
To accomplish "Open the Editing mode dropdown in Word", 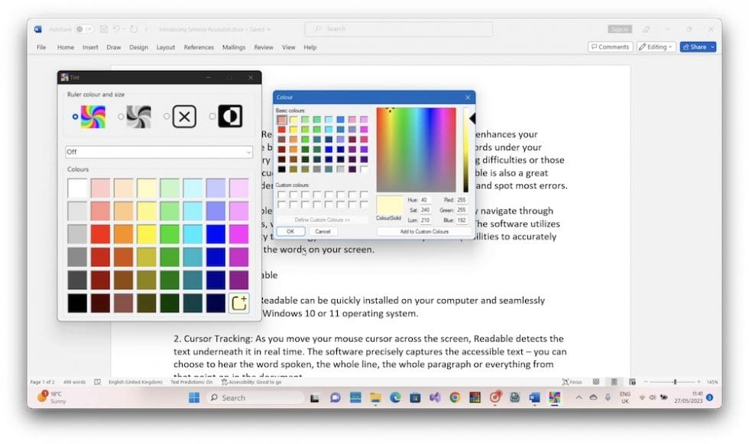I will (656, 47).
